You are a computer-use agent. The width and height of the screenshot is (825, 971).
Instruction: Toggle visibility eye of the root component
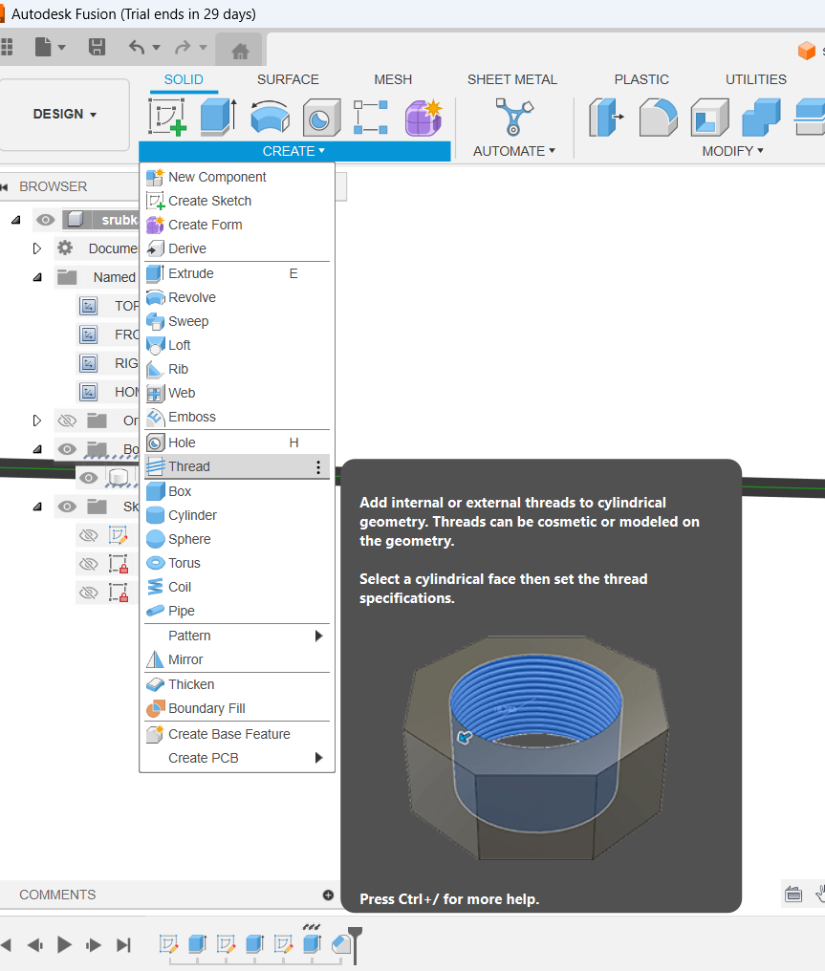45,220
